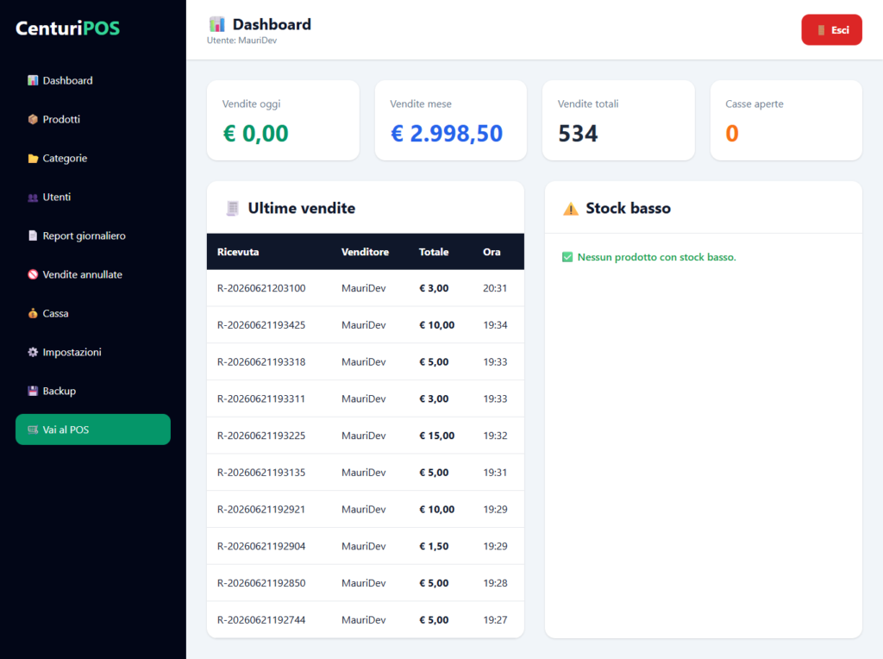Click the Ultime vendite heading

pyautogui.click(x=301, y=209)
